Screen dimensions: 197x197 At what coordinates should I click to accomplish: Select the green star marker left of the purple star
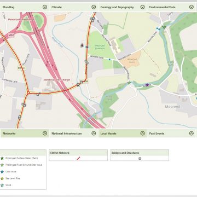[x=129, y=83]
